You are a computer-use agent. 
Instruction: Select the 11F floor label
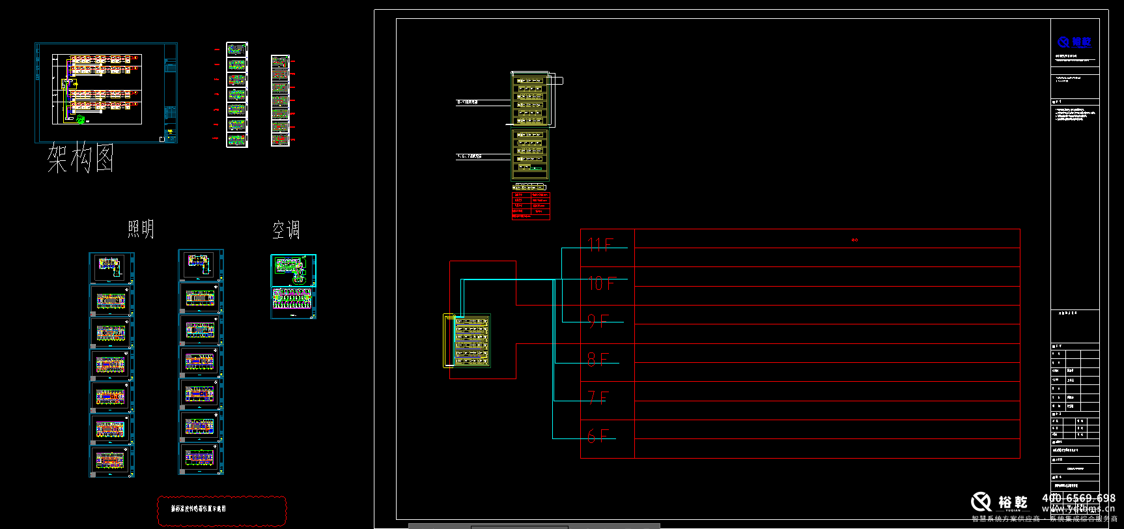600,245
